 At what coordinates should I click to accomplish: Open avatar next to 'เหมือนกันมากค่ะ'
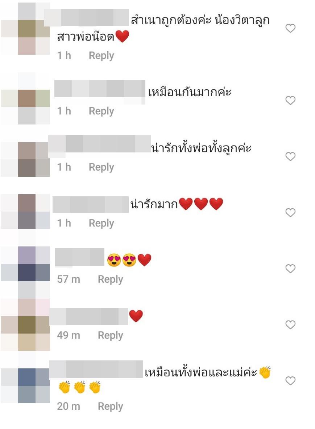26,98
